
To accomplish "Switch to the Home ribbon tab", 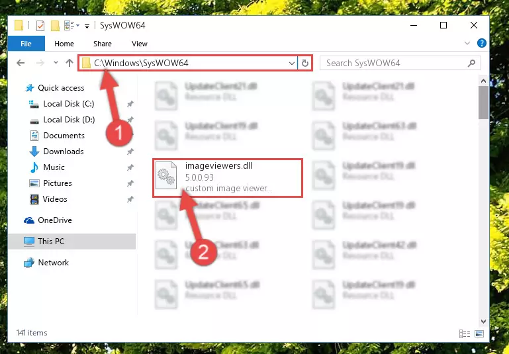I will pyautogui.click(x=64, y=44).
